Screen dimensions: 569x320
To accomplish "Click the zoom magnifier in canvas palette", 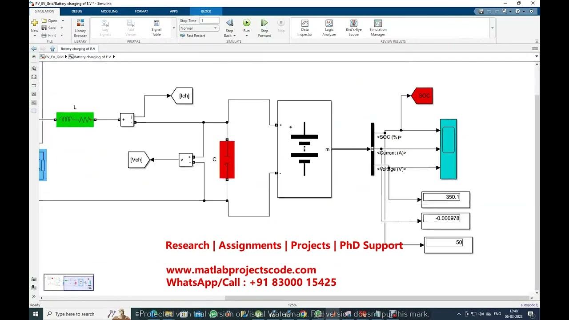I will point(34,68).
